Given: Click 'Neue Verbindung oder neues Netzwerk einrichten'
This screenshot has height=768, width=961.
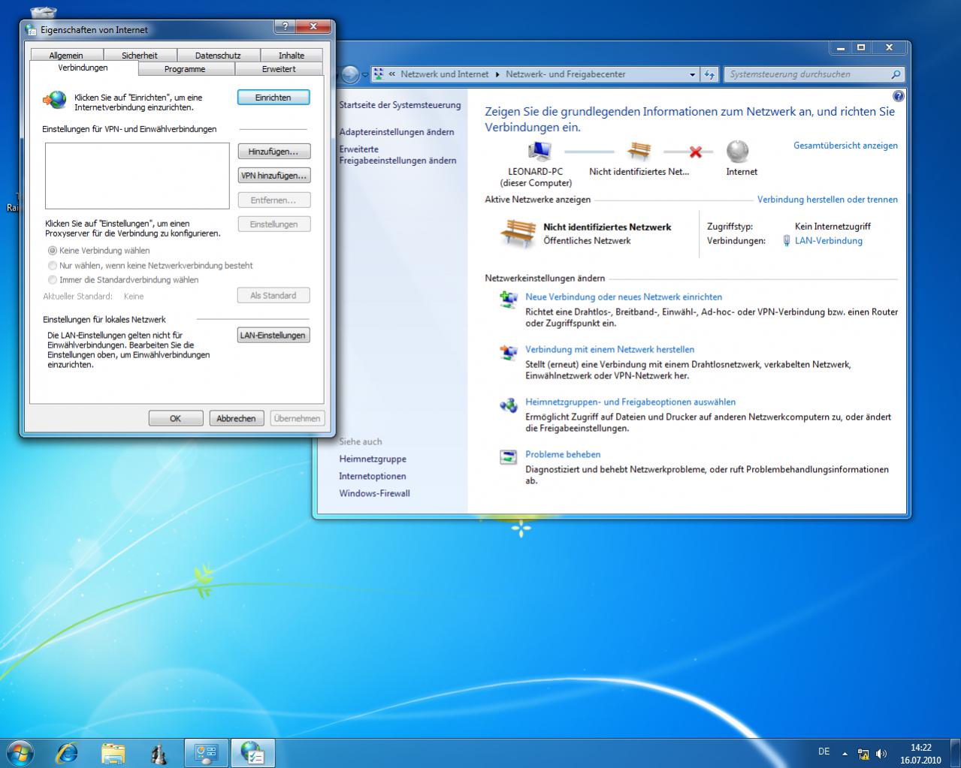Looking at the screenshot, I should pyautogui.click(x=624, y=297).
